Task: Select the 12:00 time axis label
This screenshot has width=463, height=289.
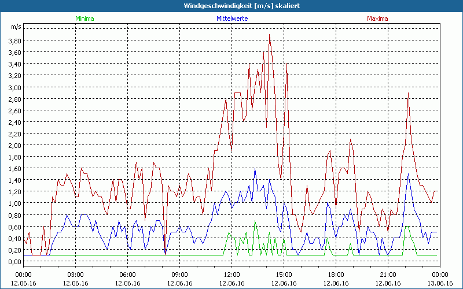Action: point(231,275)
